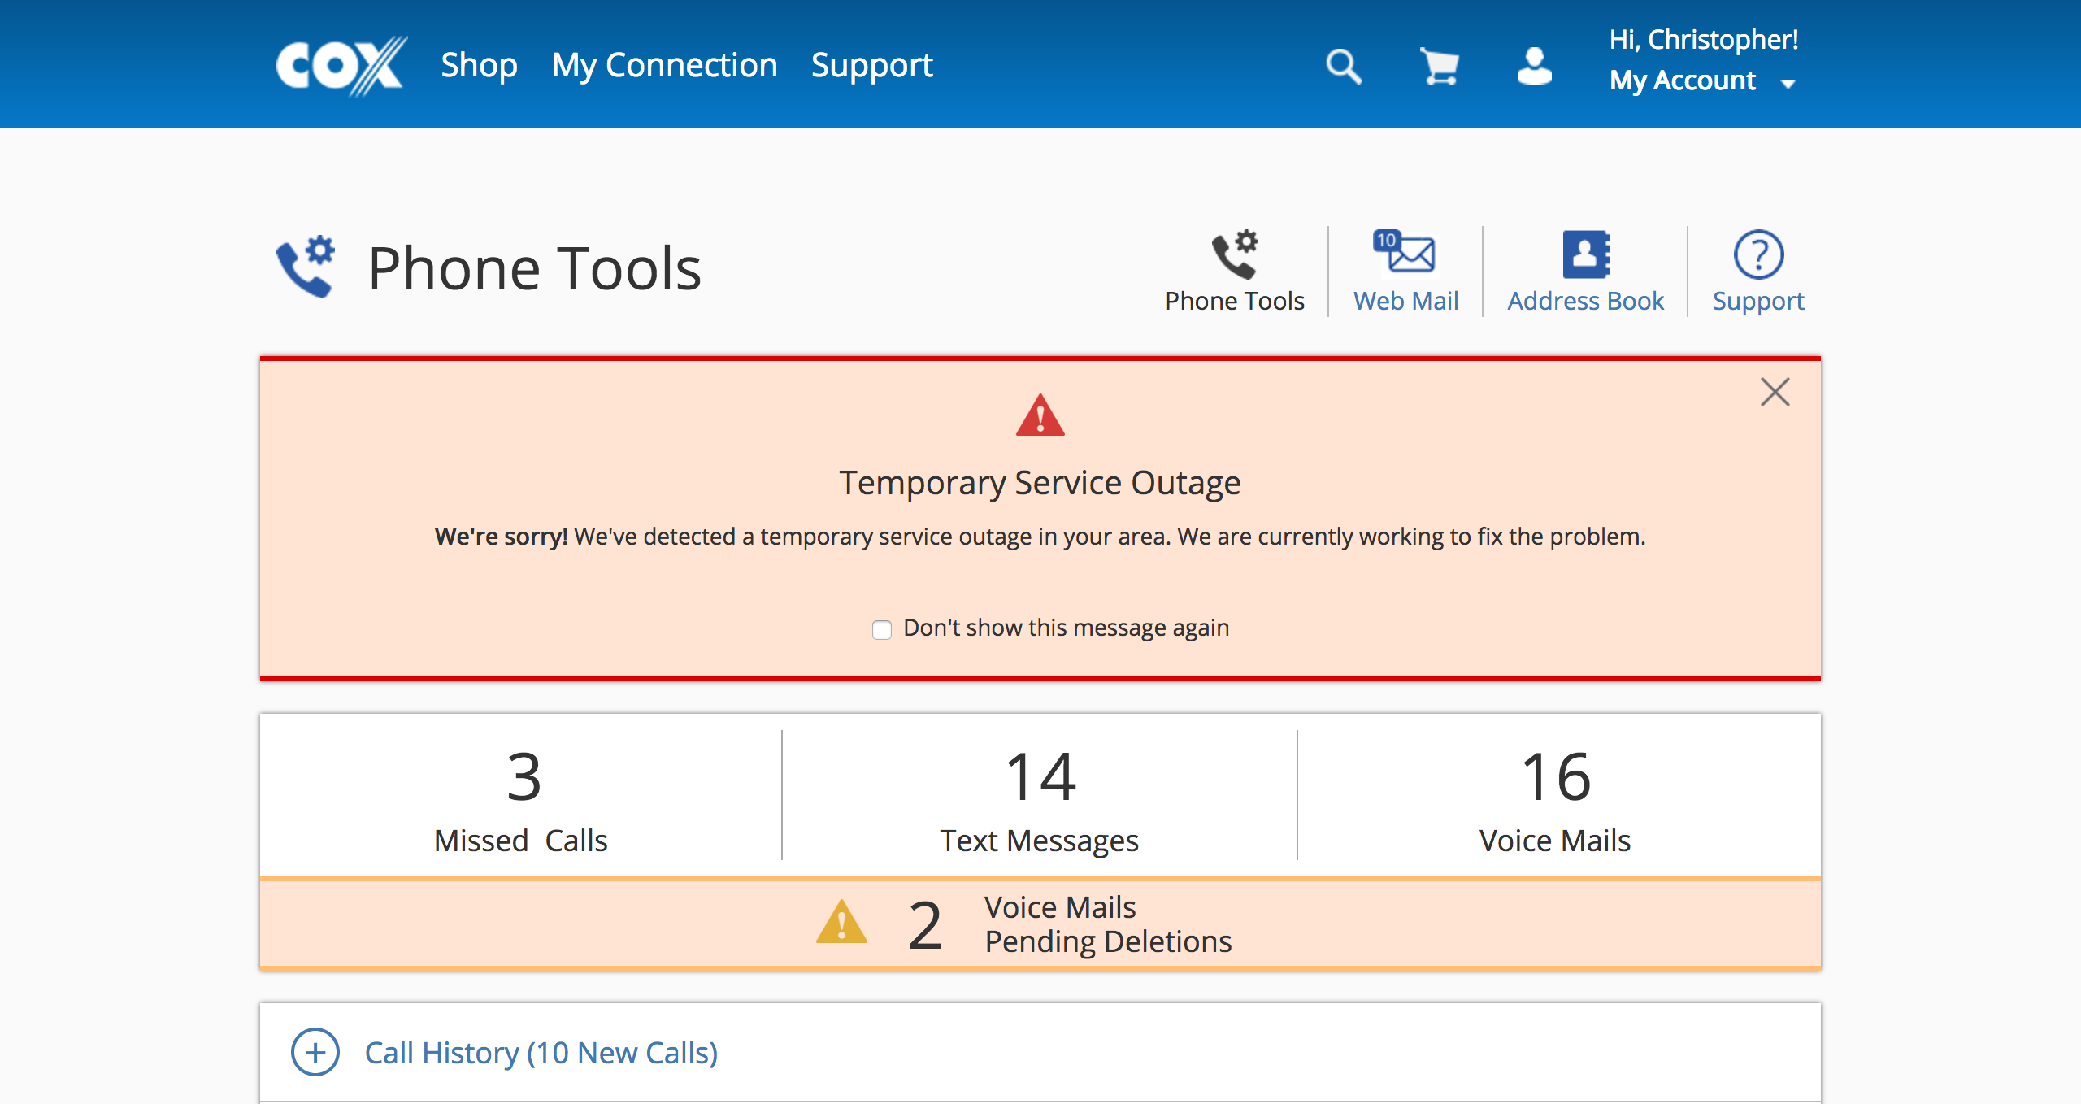
Task: Click the red outage warning triangle
Action: [1040, 415]
